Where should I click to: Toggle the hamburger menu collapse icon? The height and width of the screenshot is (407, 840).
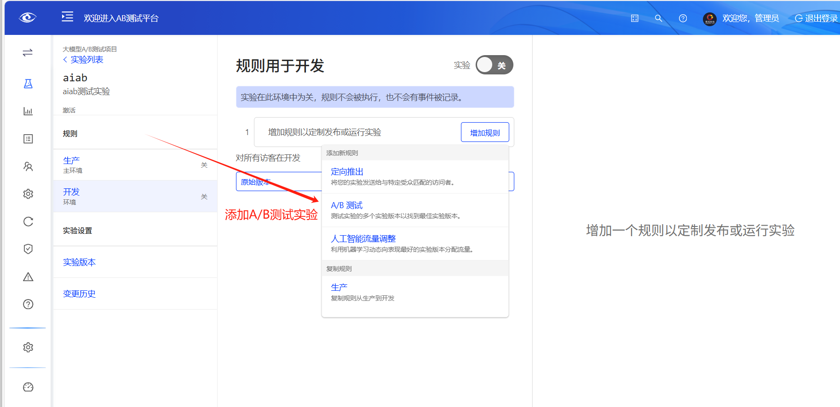pyautogui.click(x=68, y=17)
